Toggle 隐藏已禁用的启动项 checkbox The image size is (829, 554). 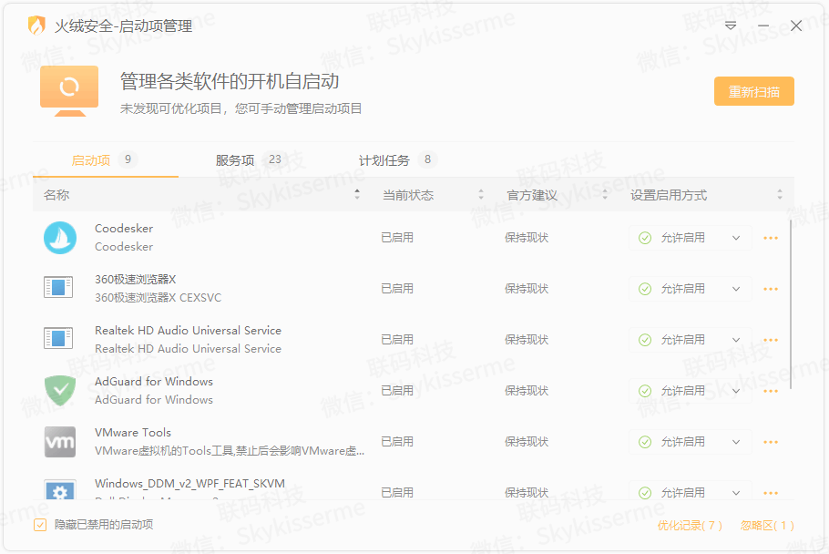coord(40,525)
